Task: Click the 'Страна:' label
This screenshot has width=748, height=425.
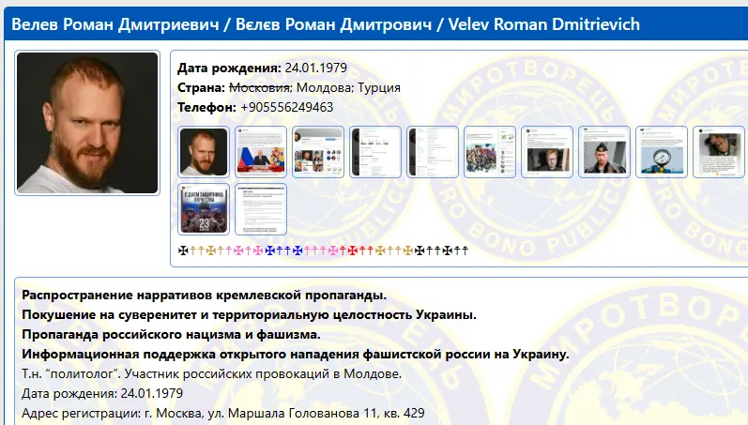Action: (x=201, y=88)
